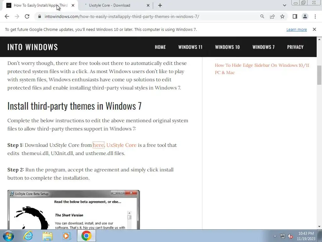This screenshot has height=242, width=322.
Task: Click the UxStyle Core Beta Setup screenshot
Action: pos(74,210)
